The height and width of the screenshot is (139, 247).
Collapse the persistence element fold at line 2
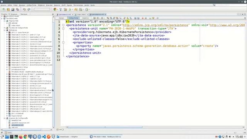click(63, 25)
